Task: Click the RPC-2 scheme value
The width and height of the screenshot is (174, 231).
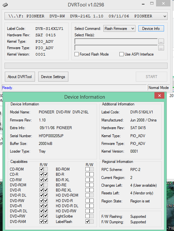Action: (135, 170)
